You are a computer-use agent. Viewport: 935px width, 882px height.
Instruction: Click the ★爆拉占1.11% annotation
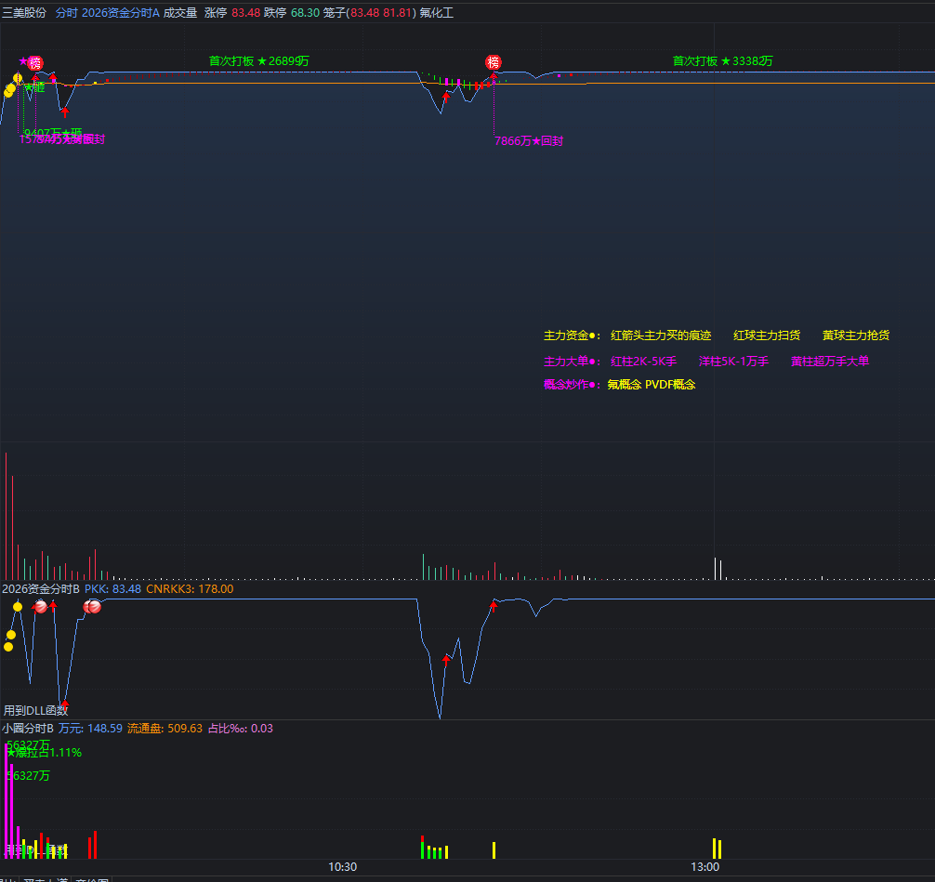(44, 753)
